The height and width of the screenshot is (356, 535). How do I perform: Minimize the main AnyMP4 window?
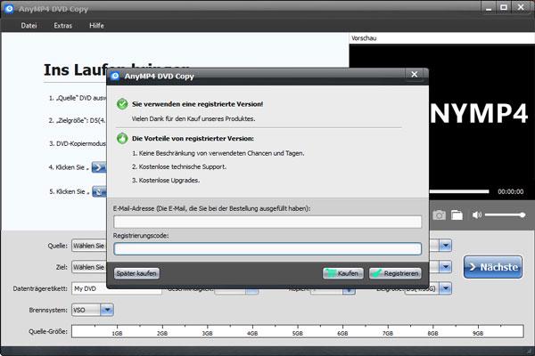coord(489,7)
